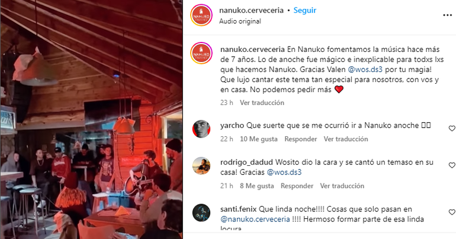
Task: Like yarcho's comment with the heart icon
Action: [x=452, y=128]
